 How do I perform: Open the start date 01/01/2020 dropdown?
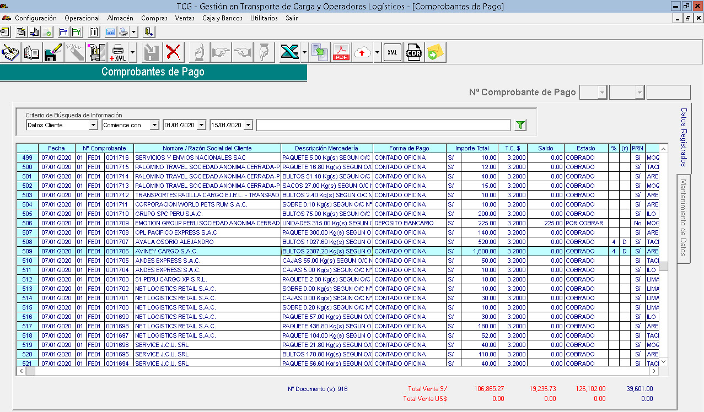click(201, 125)
